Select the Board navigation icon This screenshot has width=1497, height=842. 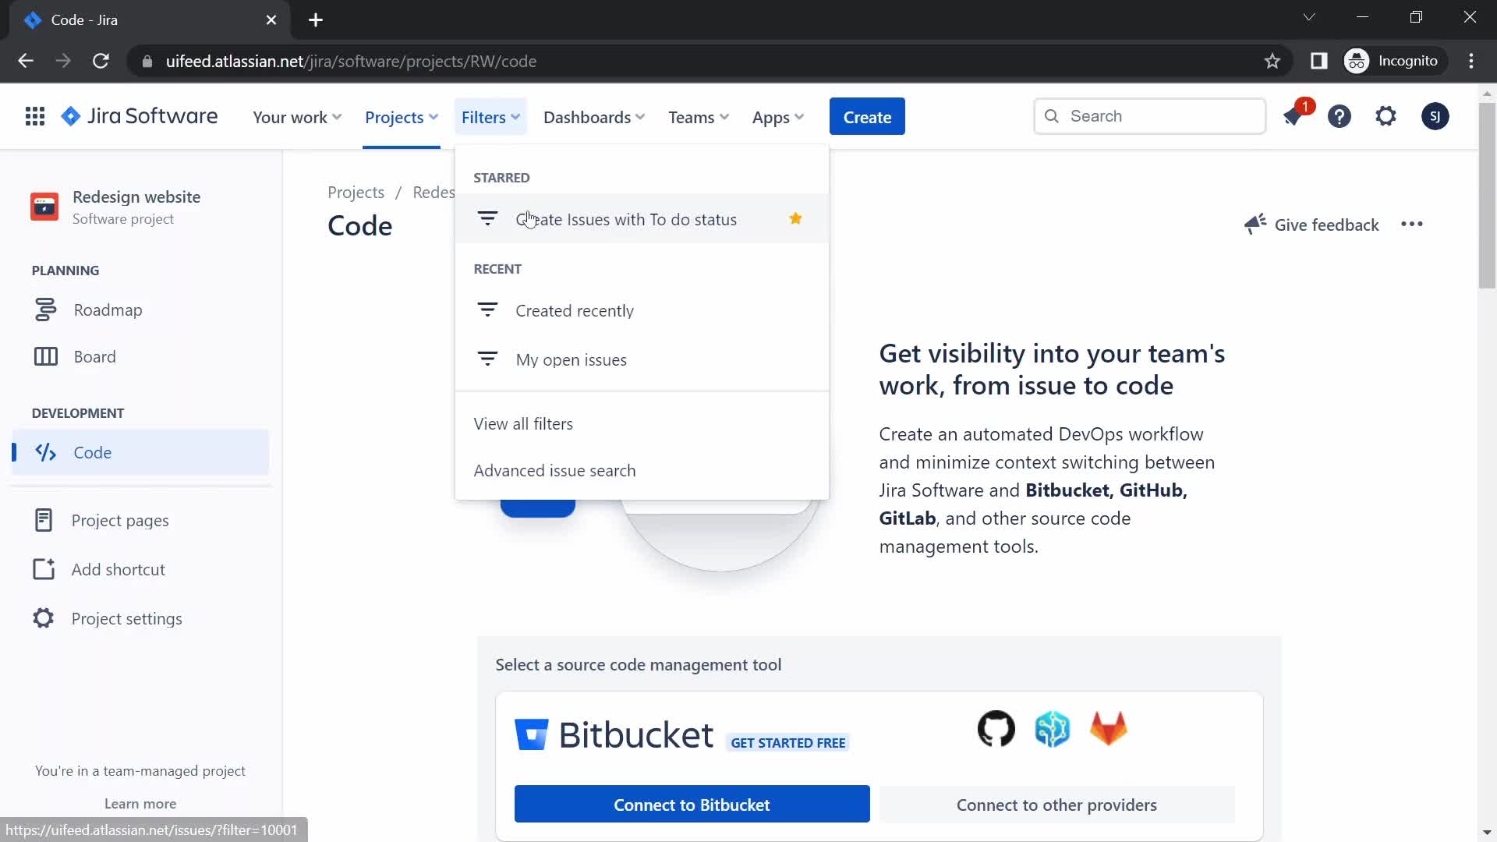pyautogui.click(x=44, y=357)
